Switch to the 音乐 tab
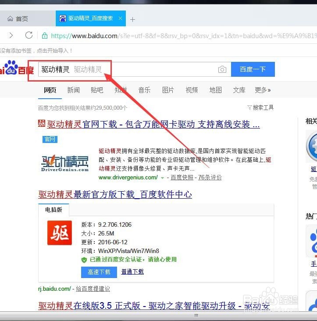The height and width of the screenshot is (321, 317). click(x=145, y=90)
